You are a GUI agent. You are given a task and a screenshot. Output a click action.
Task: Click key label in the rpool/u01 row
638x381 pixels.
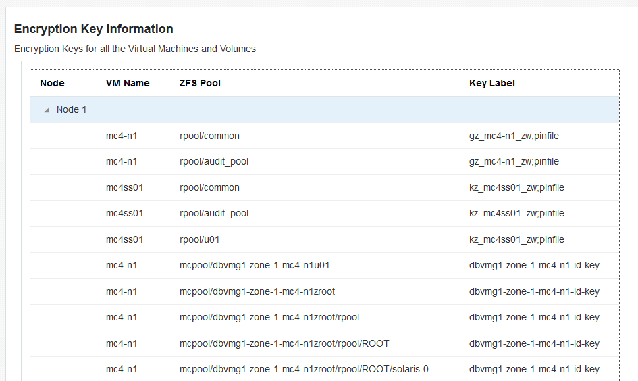click(x=516, y=239)
